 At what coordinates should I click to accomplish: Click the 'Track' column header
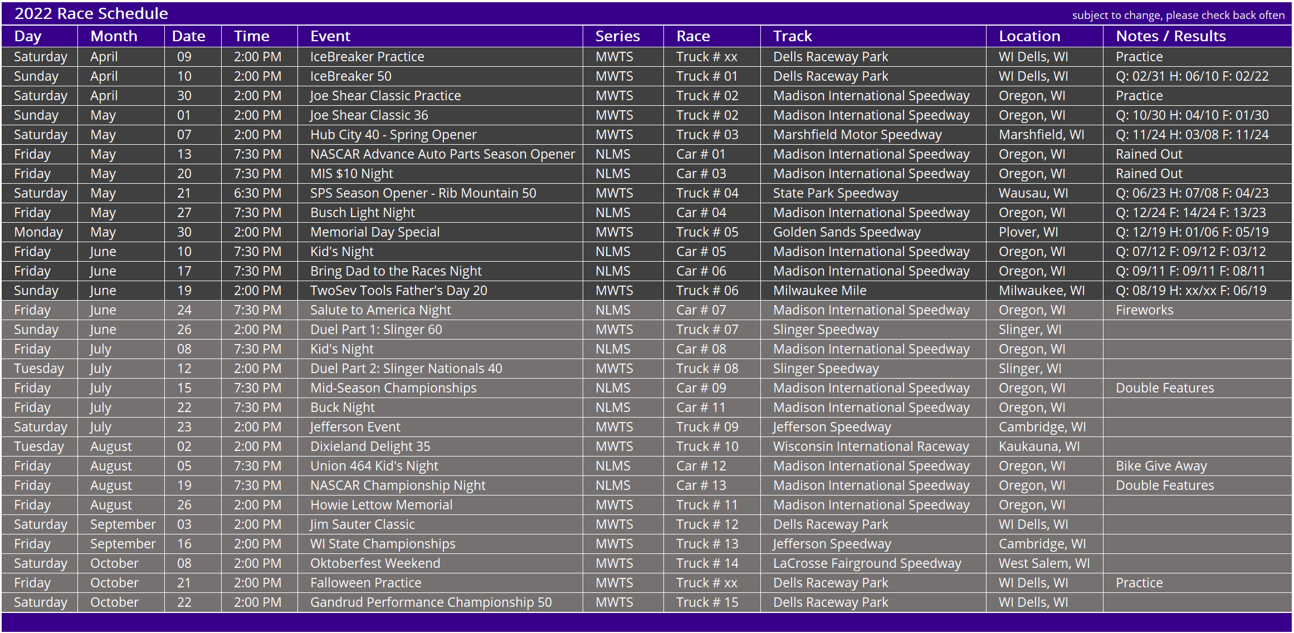[x=793, y=36]
